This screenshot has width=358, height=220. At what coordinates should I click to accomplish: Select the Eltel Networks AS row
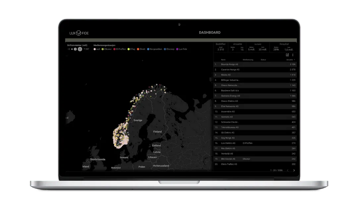tap(255, 106)
